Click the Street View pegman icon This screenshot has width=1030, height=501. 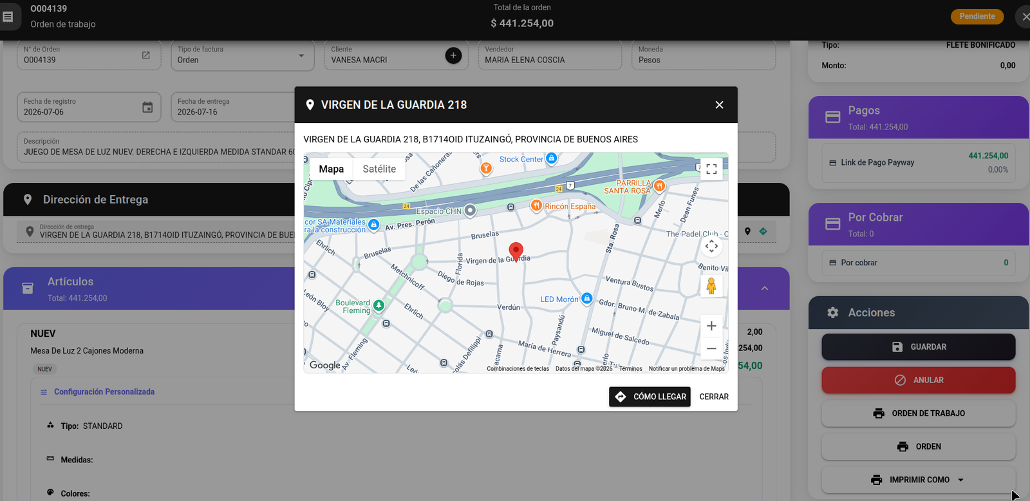(711, 285)
